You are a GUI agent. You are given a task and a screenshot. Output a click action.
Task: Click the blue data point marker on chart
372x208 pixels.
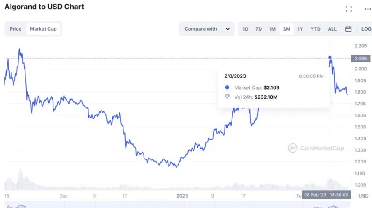point(330,58)
